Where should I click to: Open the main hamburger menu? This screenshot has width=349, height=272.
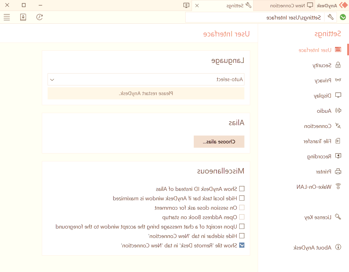[6, 17]
